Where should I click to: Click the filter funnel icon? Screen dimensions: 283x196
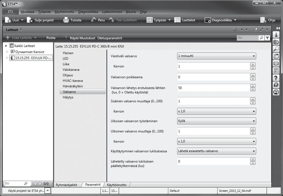[268, 38]
